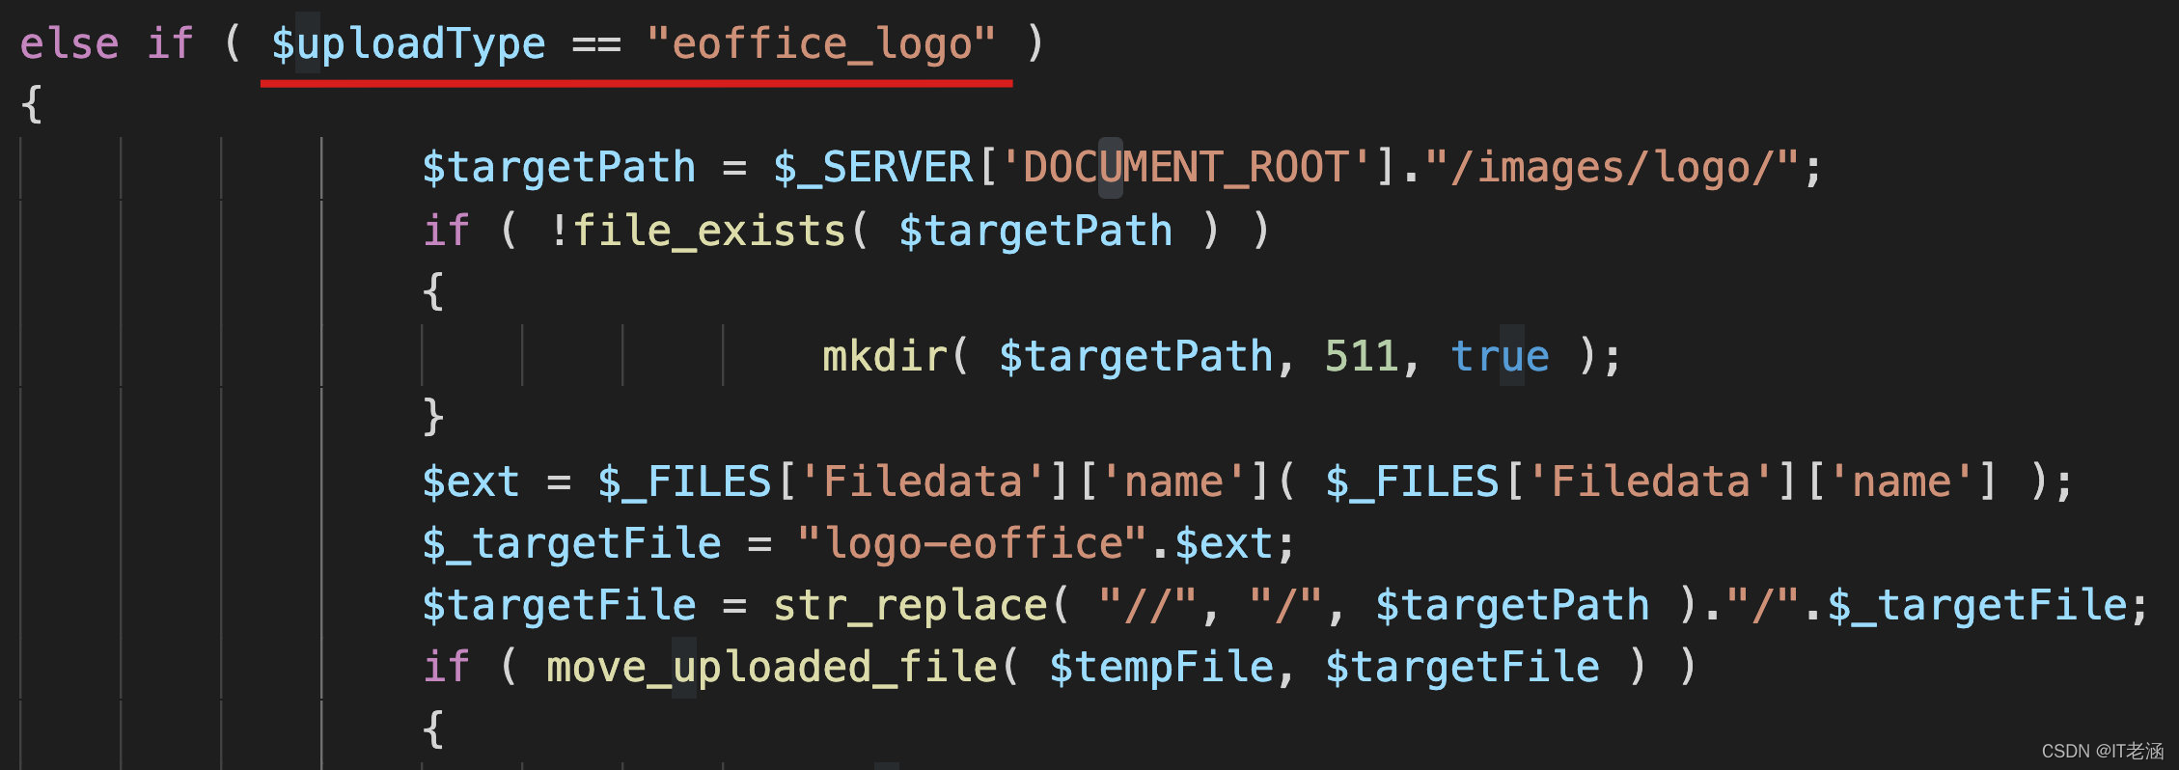Image resolution: width=2179 pixels, height=770 pixels.
Task: Click the 'else' keyword on the first line
Action: point(69,44)
